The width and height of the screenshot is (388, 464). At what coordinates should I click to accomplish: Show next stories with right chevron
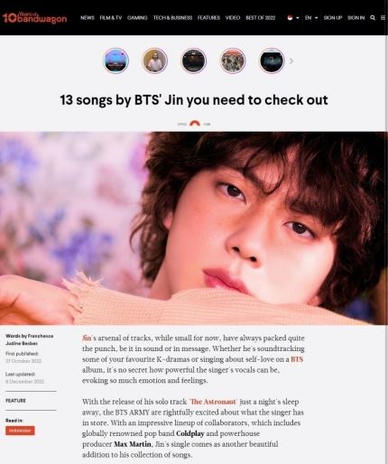(291, 61)
